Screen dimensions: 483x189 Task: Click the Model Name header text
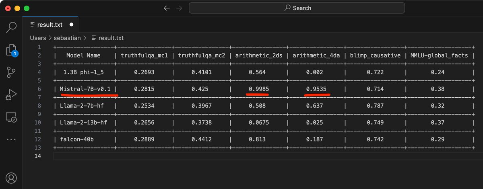[83, 55]
